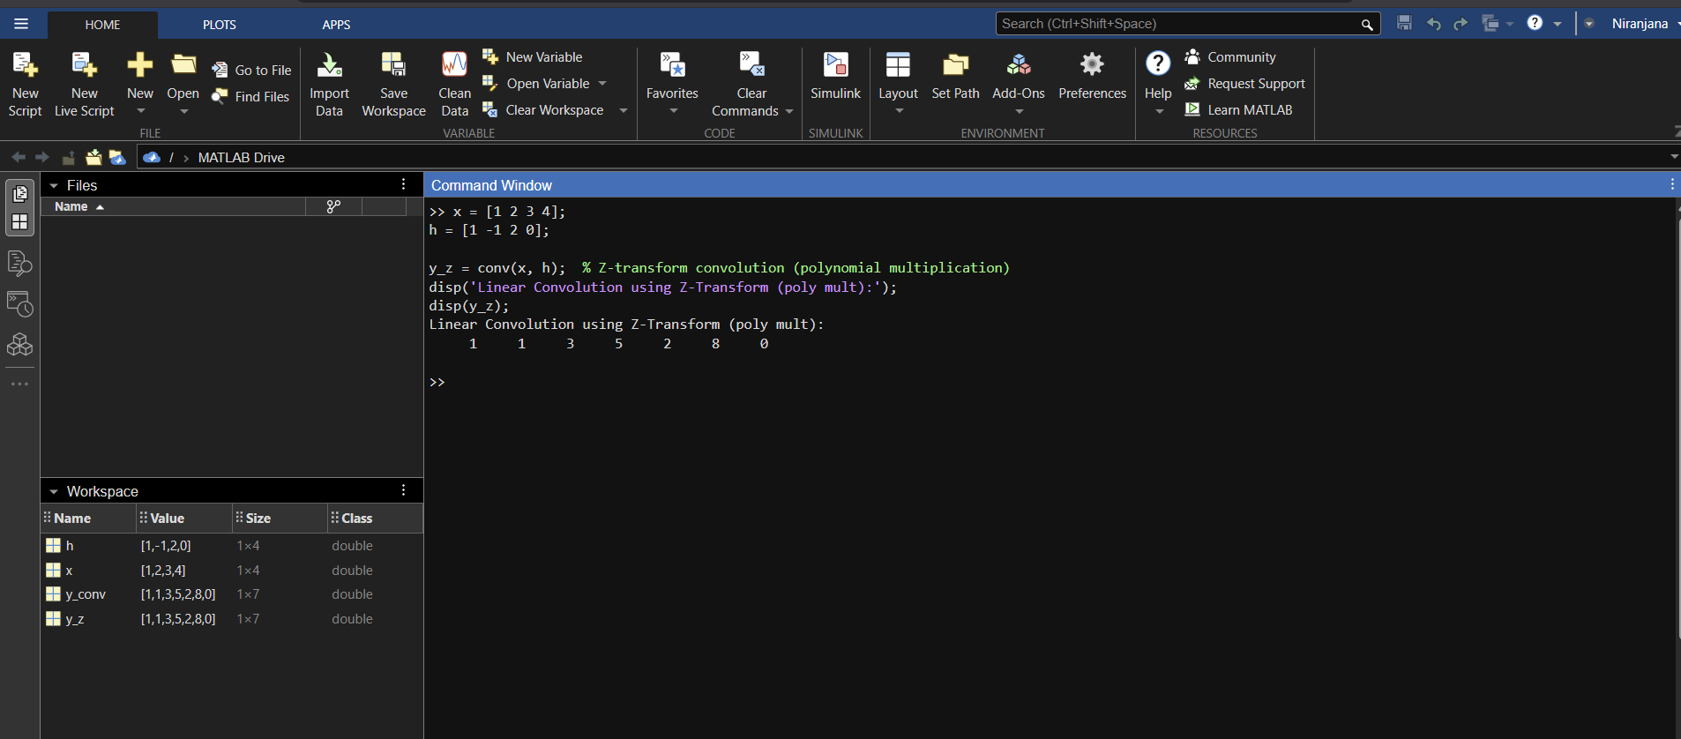The width and height of the screenshot is (1681, 739).
Task: Click the redo arrow in quick access bar
Action: pos(1461,24)
